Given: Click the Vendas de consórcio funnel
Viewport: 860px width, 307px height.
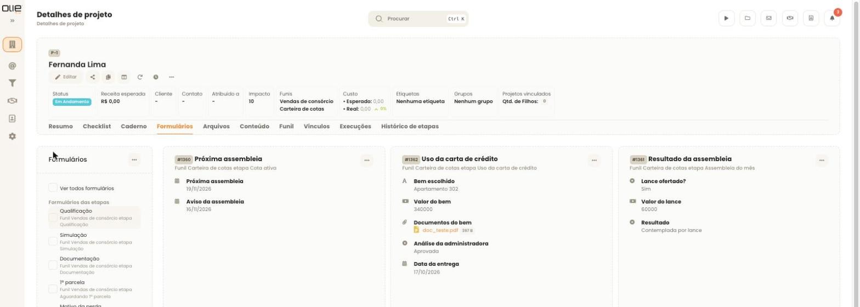Looking at the screenshot, I should (x=306, y=101).
